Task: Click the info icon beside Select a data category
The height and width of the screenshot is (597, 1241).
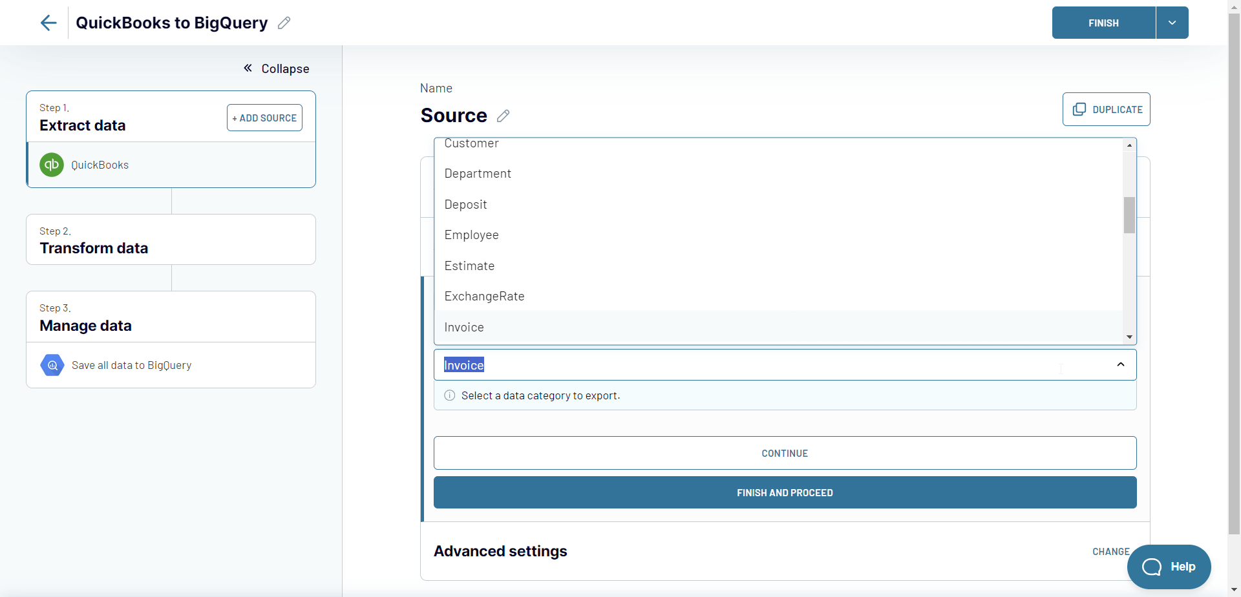Action: (x=450, y=395)
